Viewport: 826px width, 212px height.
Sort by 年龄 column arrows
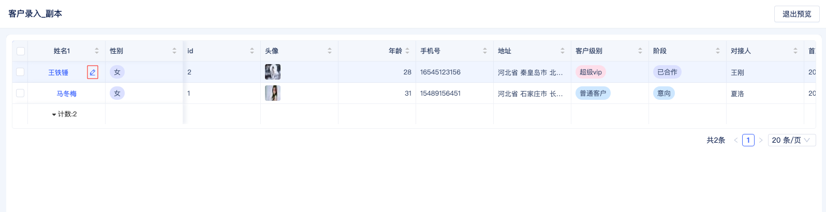[407, 51]
